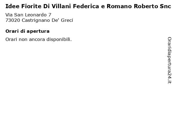The width and height of the screenshot is (174, 131).
Task: Click the name 'Villani Federica' in title
Action: (75, 6)
